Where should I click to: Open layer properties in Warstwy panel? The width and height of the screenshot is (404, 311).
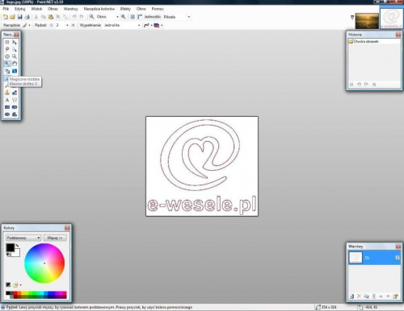[x=395, y=296]
